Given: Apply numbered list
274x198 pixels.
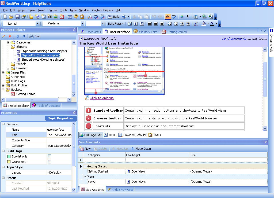Looking at the screenshot, I should coord(176,24).
